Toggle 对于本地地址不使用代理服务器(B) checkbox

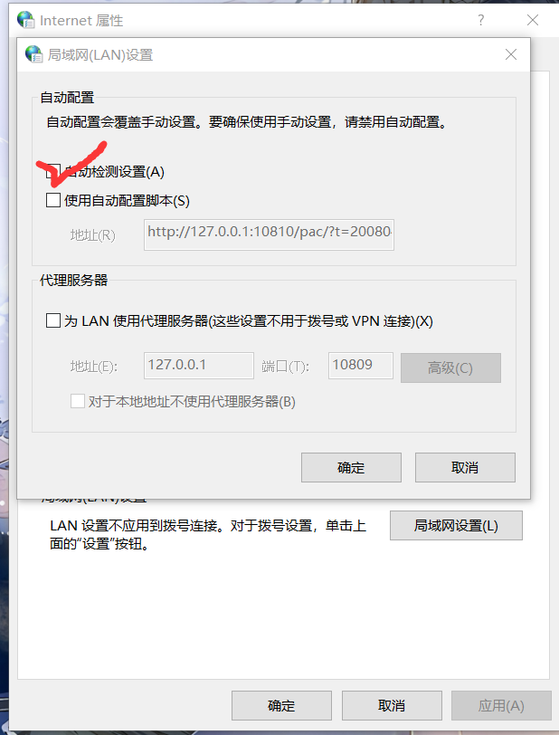77,401
